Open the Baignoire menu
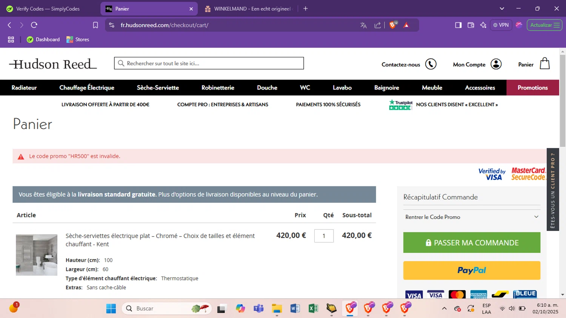Screen dimensions: 566x318 pyautogui.click(x=387, y=88)
